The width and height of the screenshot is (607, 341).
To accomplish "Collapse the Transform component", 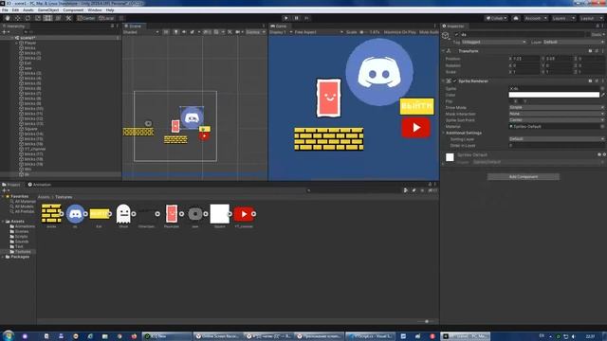I will click(x=443, y=50).
